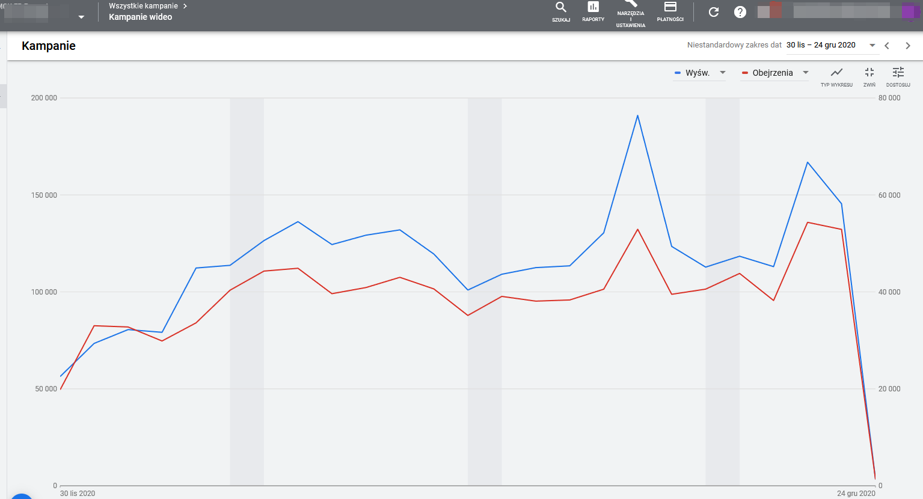Click the blue Wyśw. series color marker

678,73
